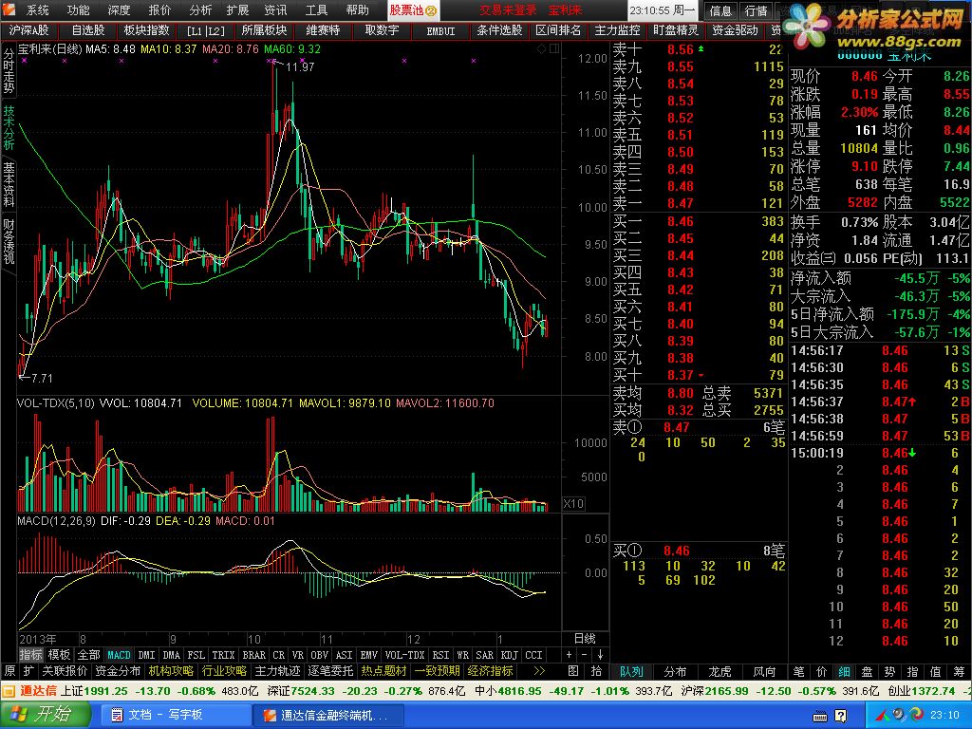Open the 系统 menu

(38, 9)
